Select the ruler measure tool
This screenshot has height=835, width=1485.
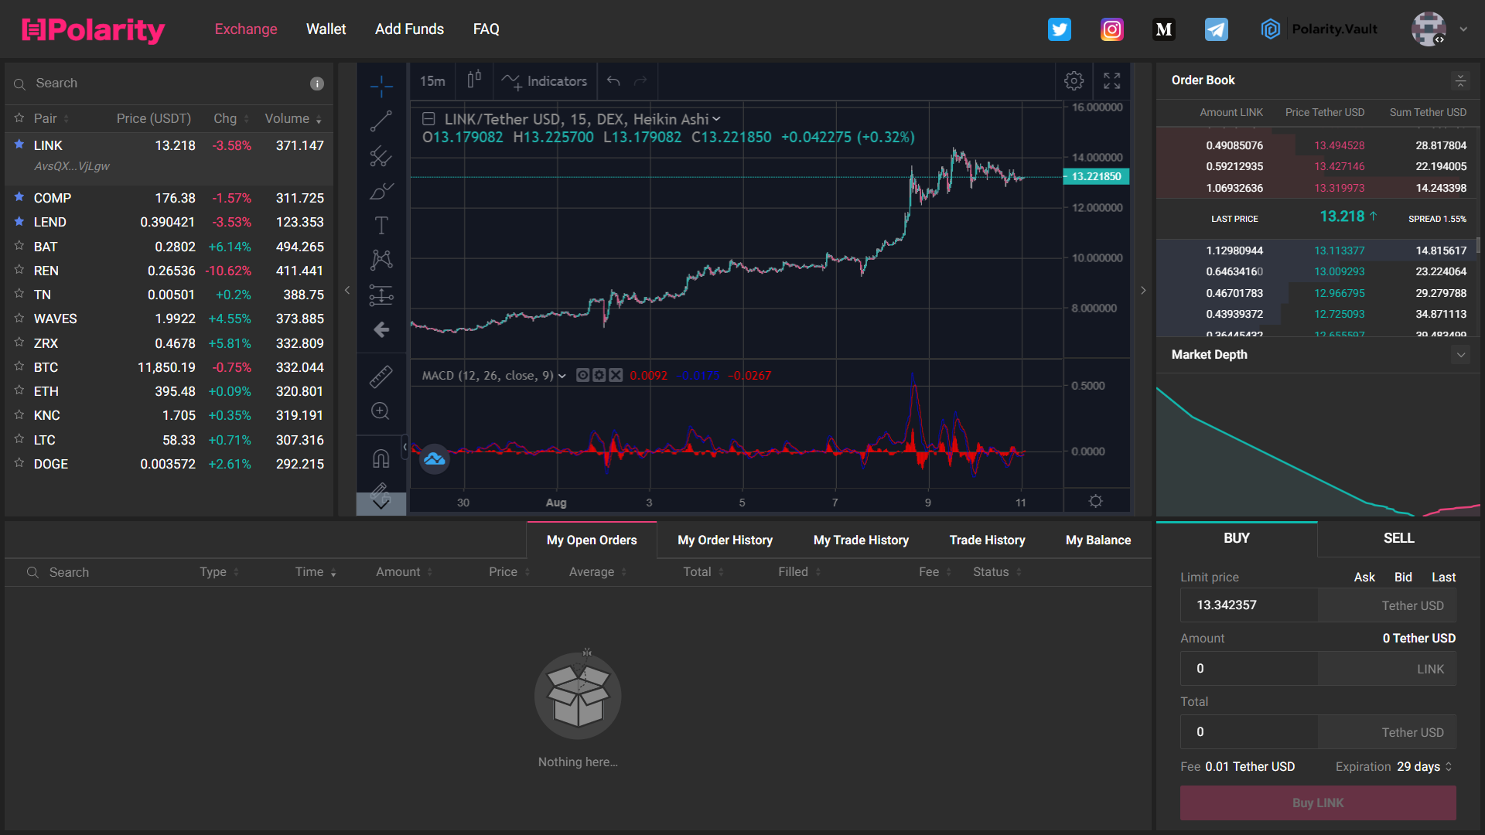tap(381, 377)
